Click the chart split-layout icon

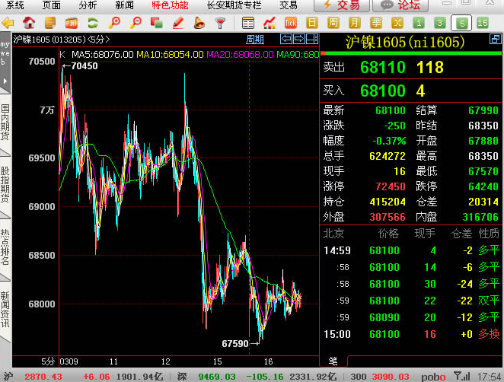312,39
